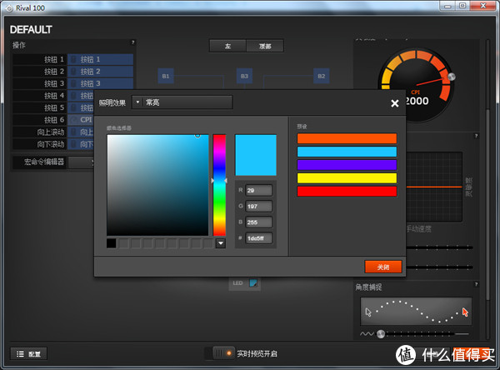
Task: Click the help icon of angle snapping panel
Action: [x=476, y=284]
